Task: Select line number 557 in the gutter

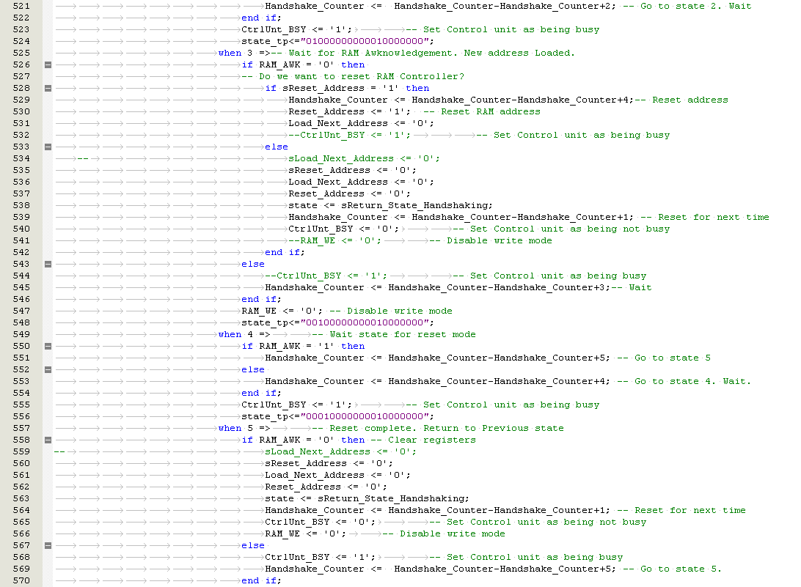Action: point(21,428)
